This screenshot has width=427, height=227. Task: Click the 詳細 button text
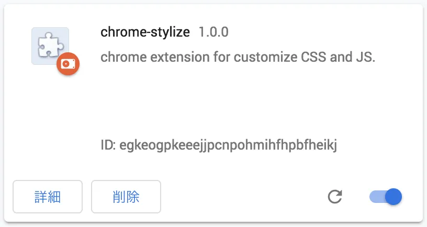point(48,197)
